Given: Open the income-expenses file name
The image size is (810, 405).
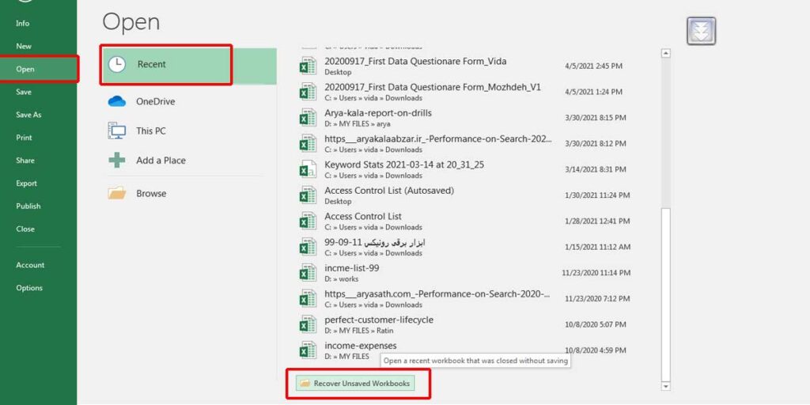Looking at the screenshot, I should (361, 345).
